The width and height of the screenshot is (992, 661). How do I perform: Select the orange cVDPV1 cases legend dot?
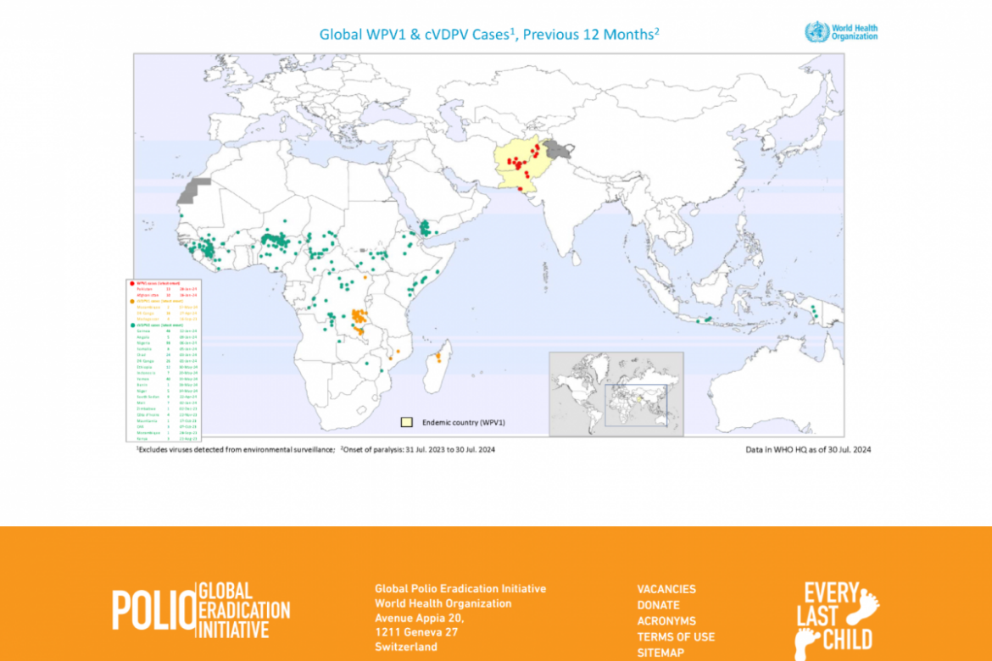(x=131, y=302)
